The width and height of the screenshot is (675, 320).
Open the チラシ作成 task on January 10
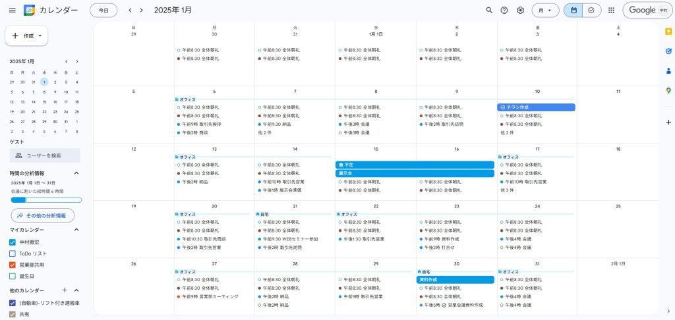point(536,107)
